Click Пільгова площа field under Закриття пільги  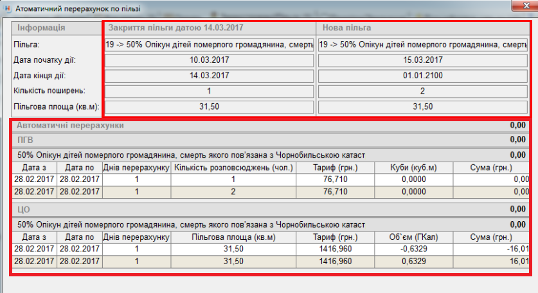pyautogui.click(x=210, y=106)
